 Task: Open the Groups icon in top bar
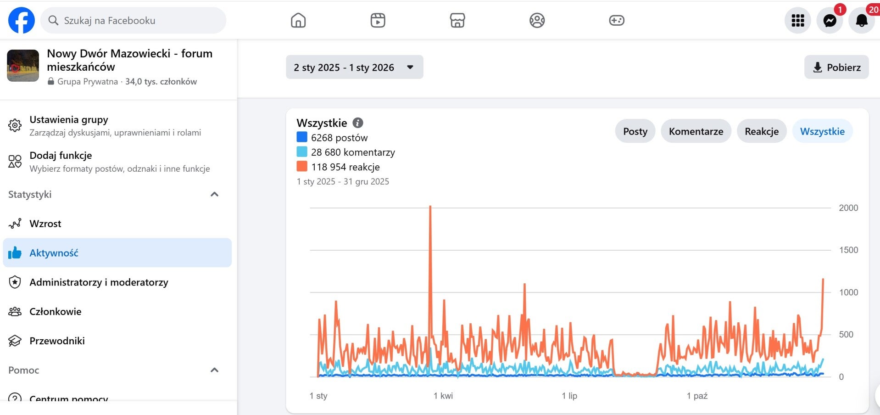(x=537, y=20)
